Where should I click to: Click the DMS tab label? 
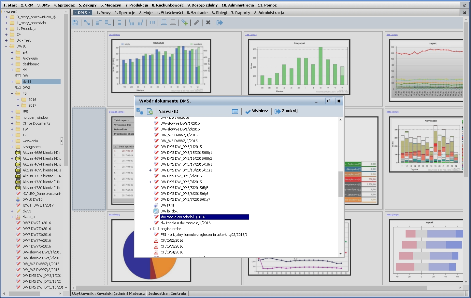[82, 13]
